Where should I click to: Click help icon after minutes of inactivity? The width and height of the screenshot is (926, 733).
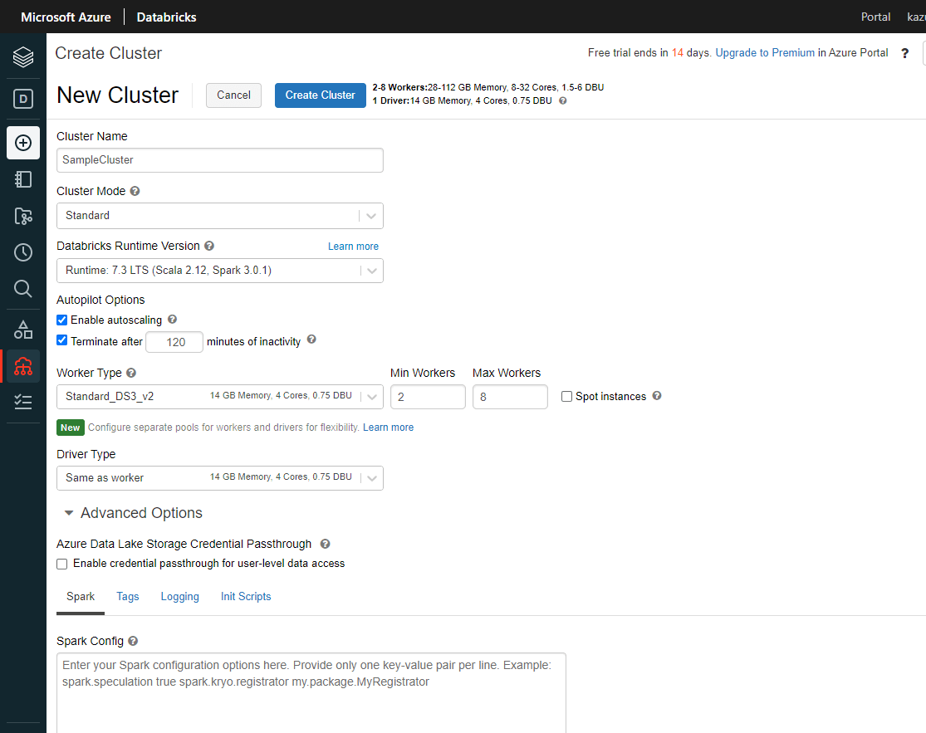[311, 340]
